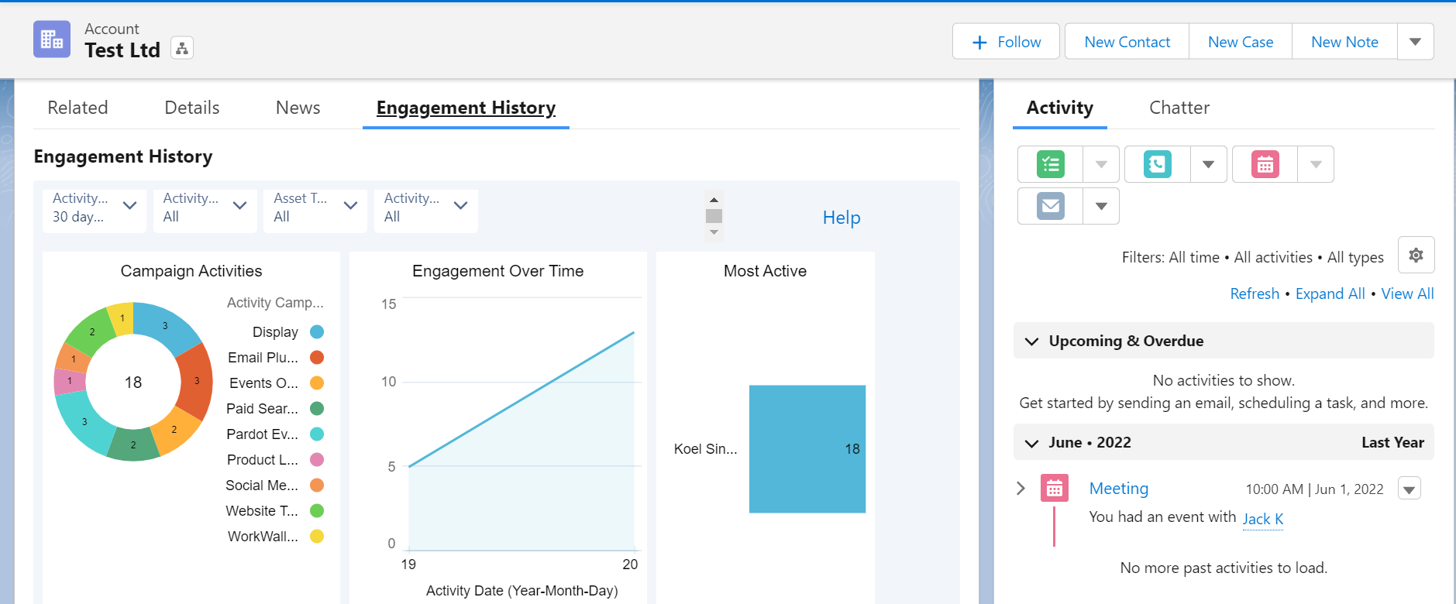The height and width of the screenshot is (604, 1456).
Task: Click the Expand All link
Action: tap(1330, 293)
